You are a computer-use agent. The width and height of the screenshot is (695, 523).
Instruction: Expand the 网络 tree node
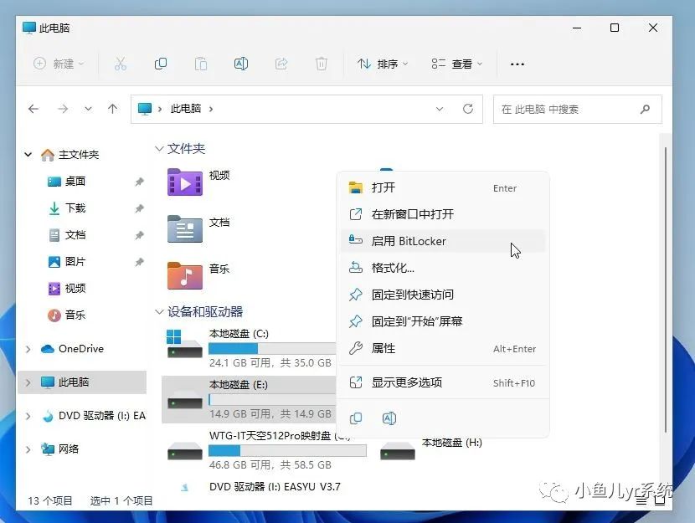[x=28, y=449]
